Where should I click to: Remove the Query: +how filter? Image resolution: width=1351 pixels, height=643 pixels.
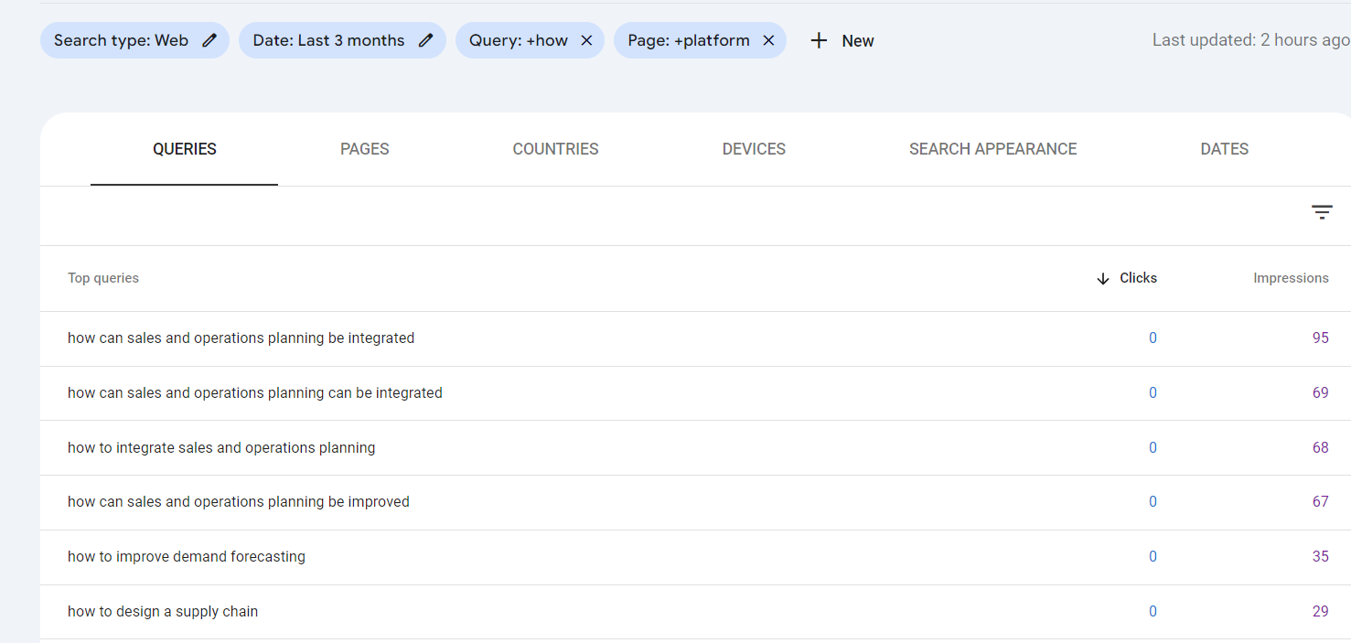click(586, 40)
